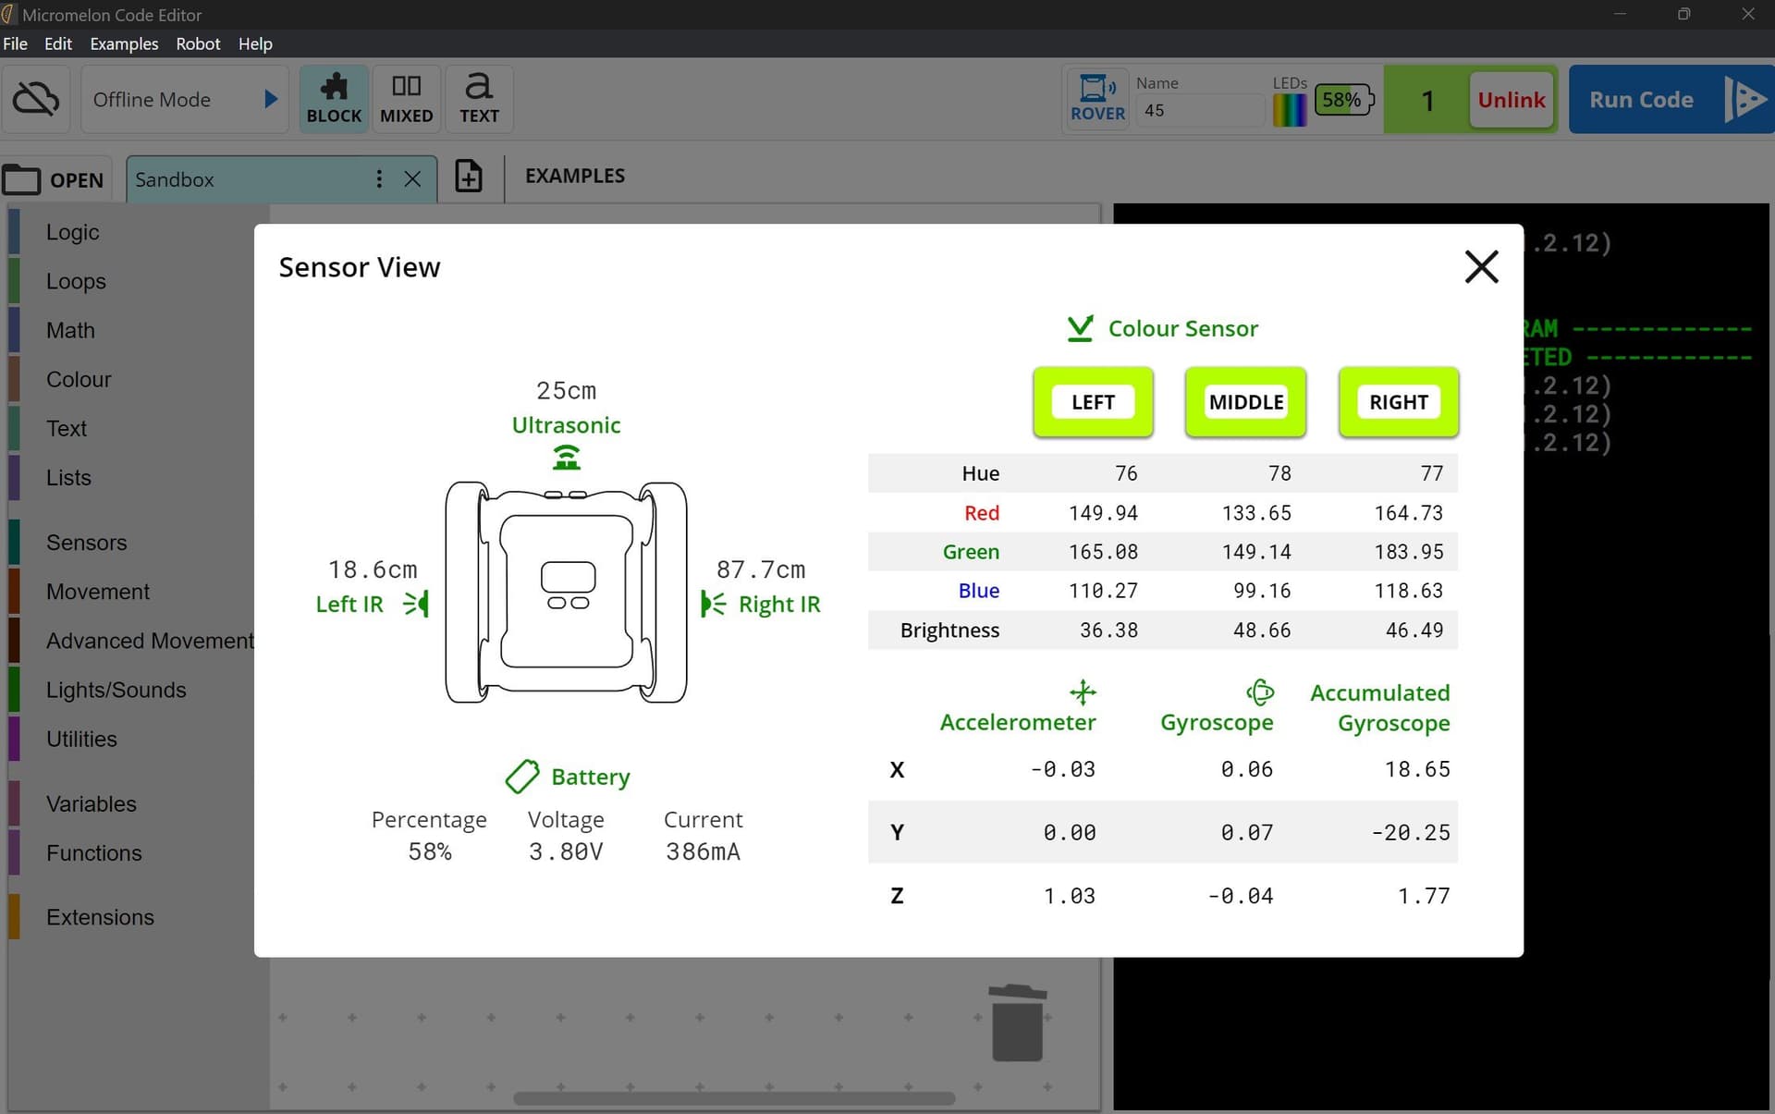Image resolution: width=1775 pixels, height=1114 pixels.
Task: Close the Sensor View dialog
Action: pyautogui.click(x=1481, y=267)
